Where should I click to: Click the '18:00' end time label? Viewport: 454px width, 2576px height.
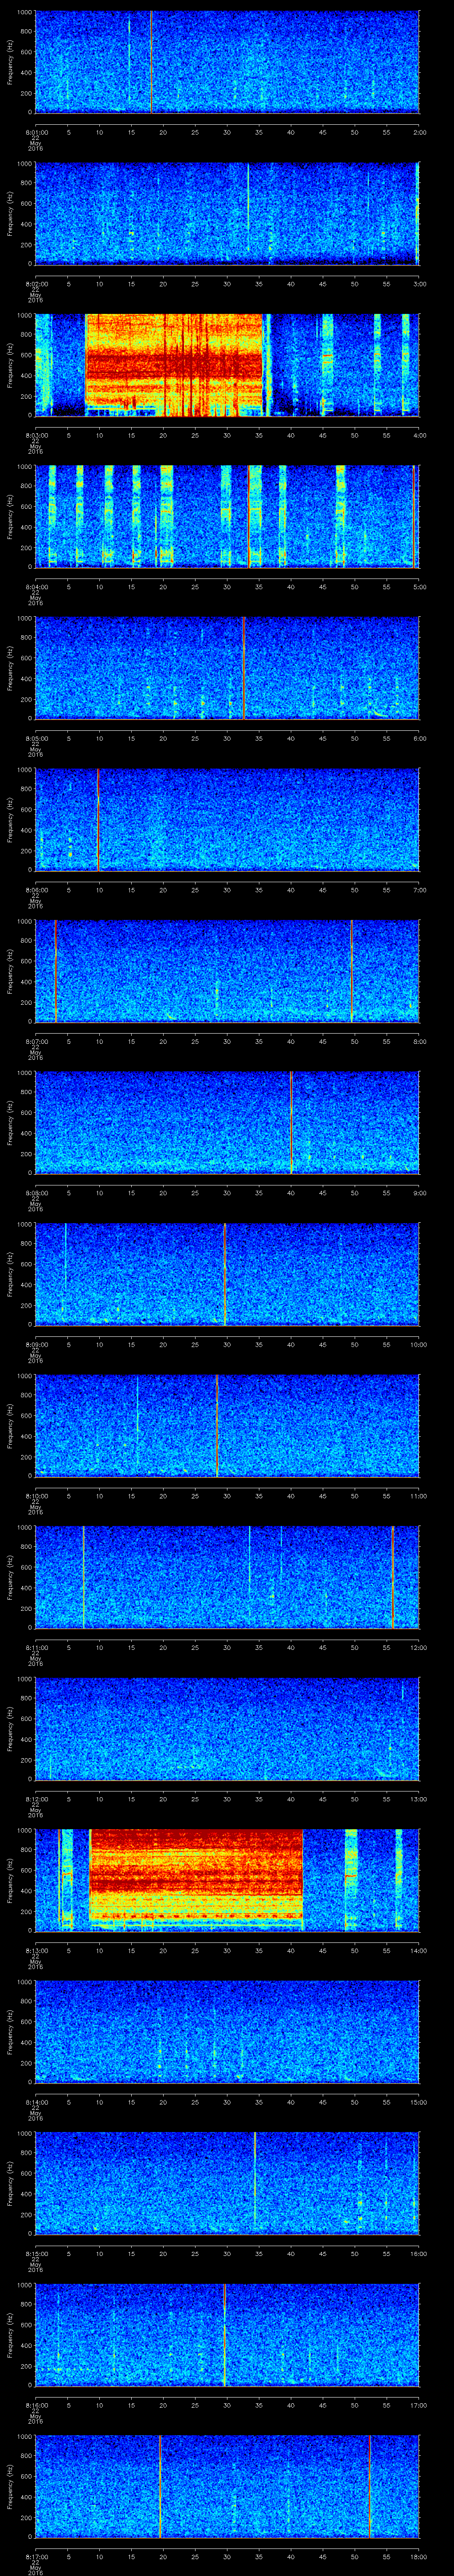point(418,2557)
